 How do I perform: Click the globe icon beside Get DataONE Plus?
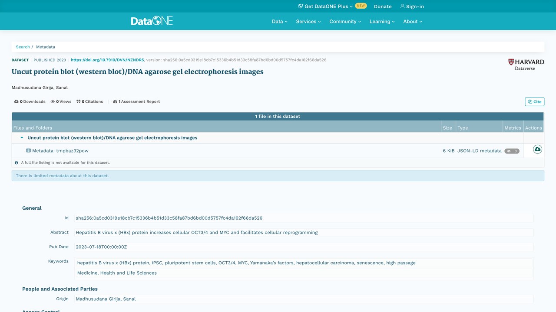tap(301, 6)
